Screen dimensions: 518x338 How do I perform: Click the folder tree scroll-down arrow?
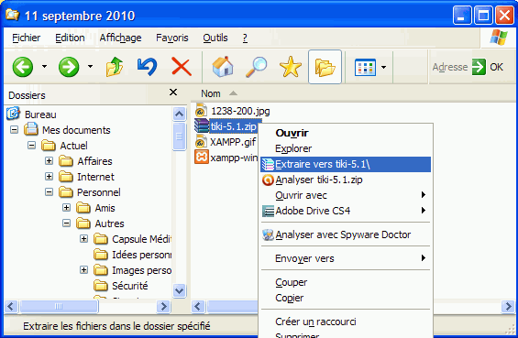click(179, 290)
